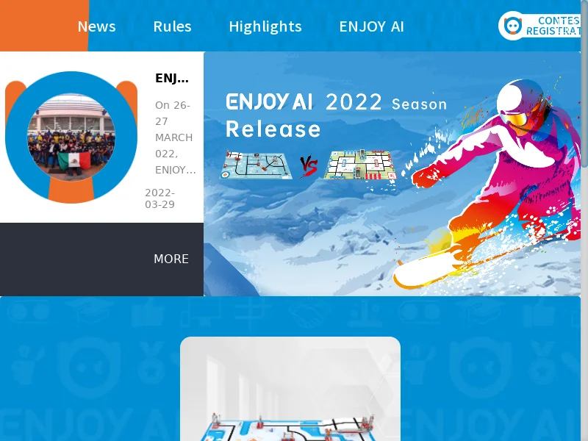This screenshot has height=441, width=588.
Task: Open the ENJOY AI 2022 Season Release banner
Action: [x=392, y=173]
